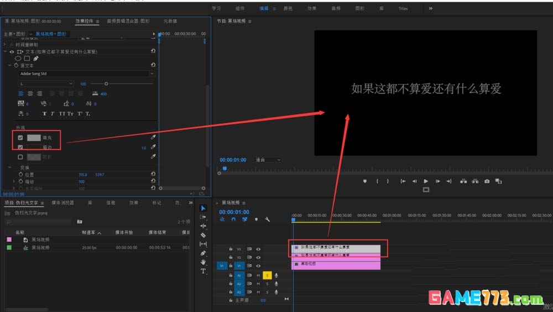Image resolution: width=553 pixels, height=312 pixels.
Task: Toggle V2 track output eye
Action: click(258, 257)
